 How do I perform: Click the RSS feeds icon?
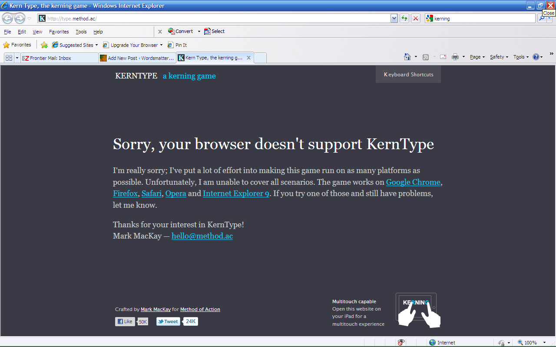pyautogui.click(x=426, y=57)
